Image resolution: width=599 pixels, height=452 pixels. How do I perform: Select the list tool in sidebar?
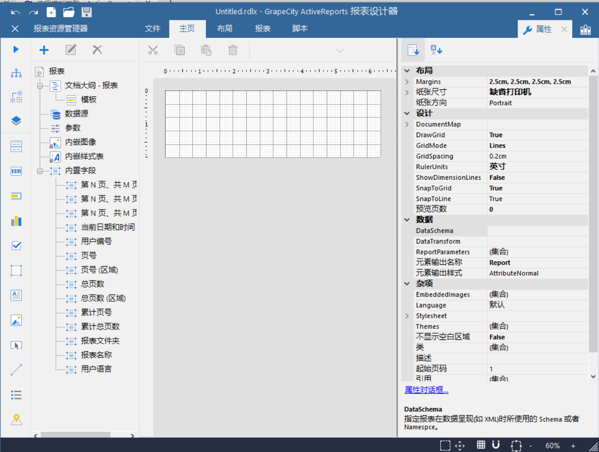[x=16, y=395]
